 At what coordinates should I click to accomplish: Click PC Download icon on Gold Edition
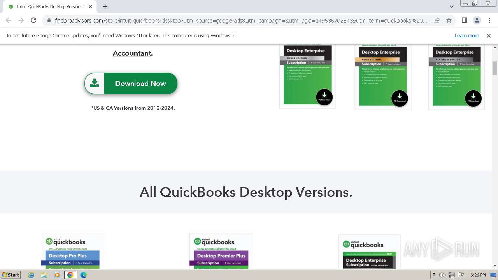click(400, 98)
